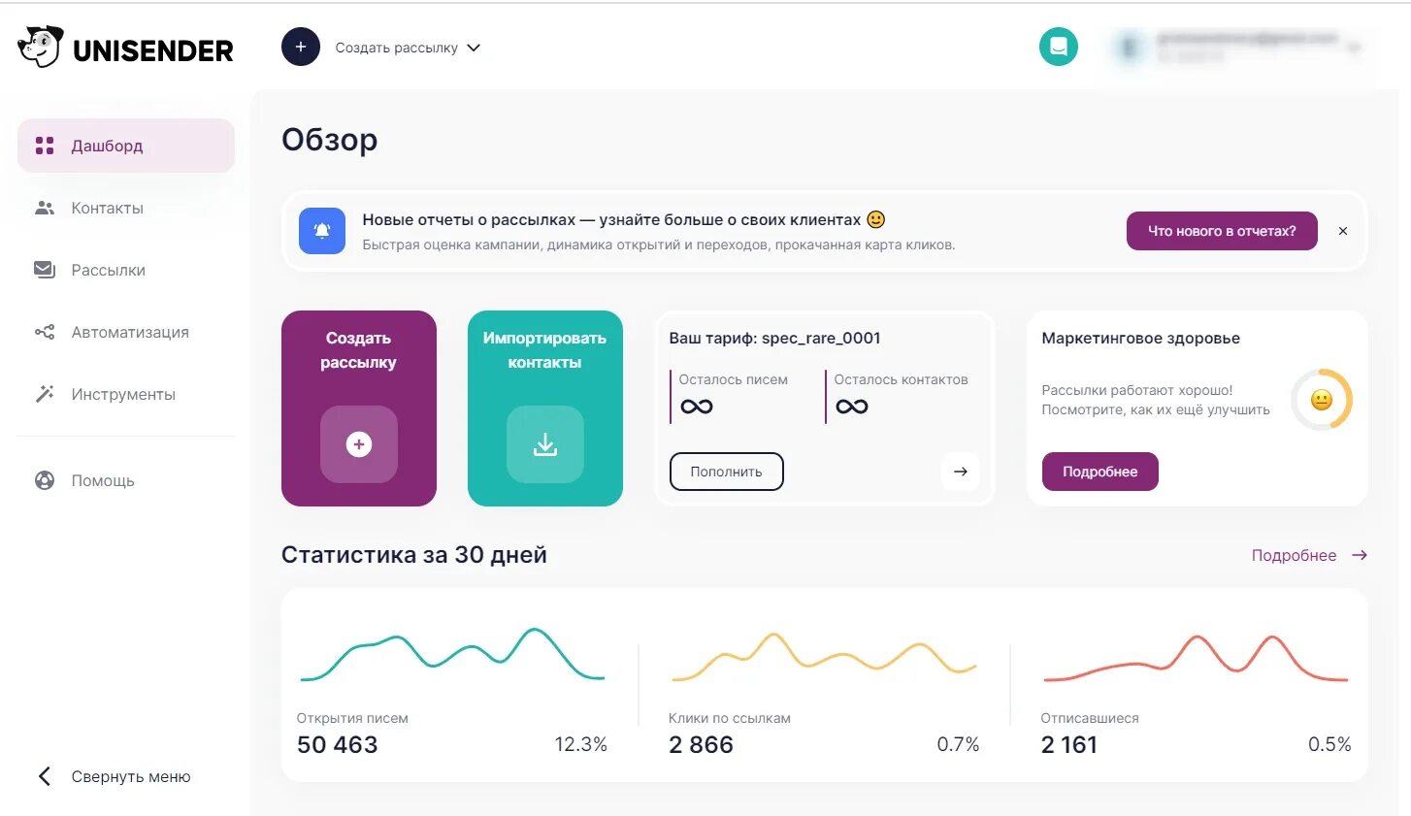This screenshot has width=1411, height=816.
Task: Click the red Отписавшиеся chart
Action: point(1196,658)
